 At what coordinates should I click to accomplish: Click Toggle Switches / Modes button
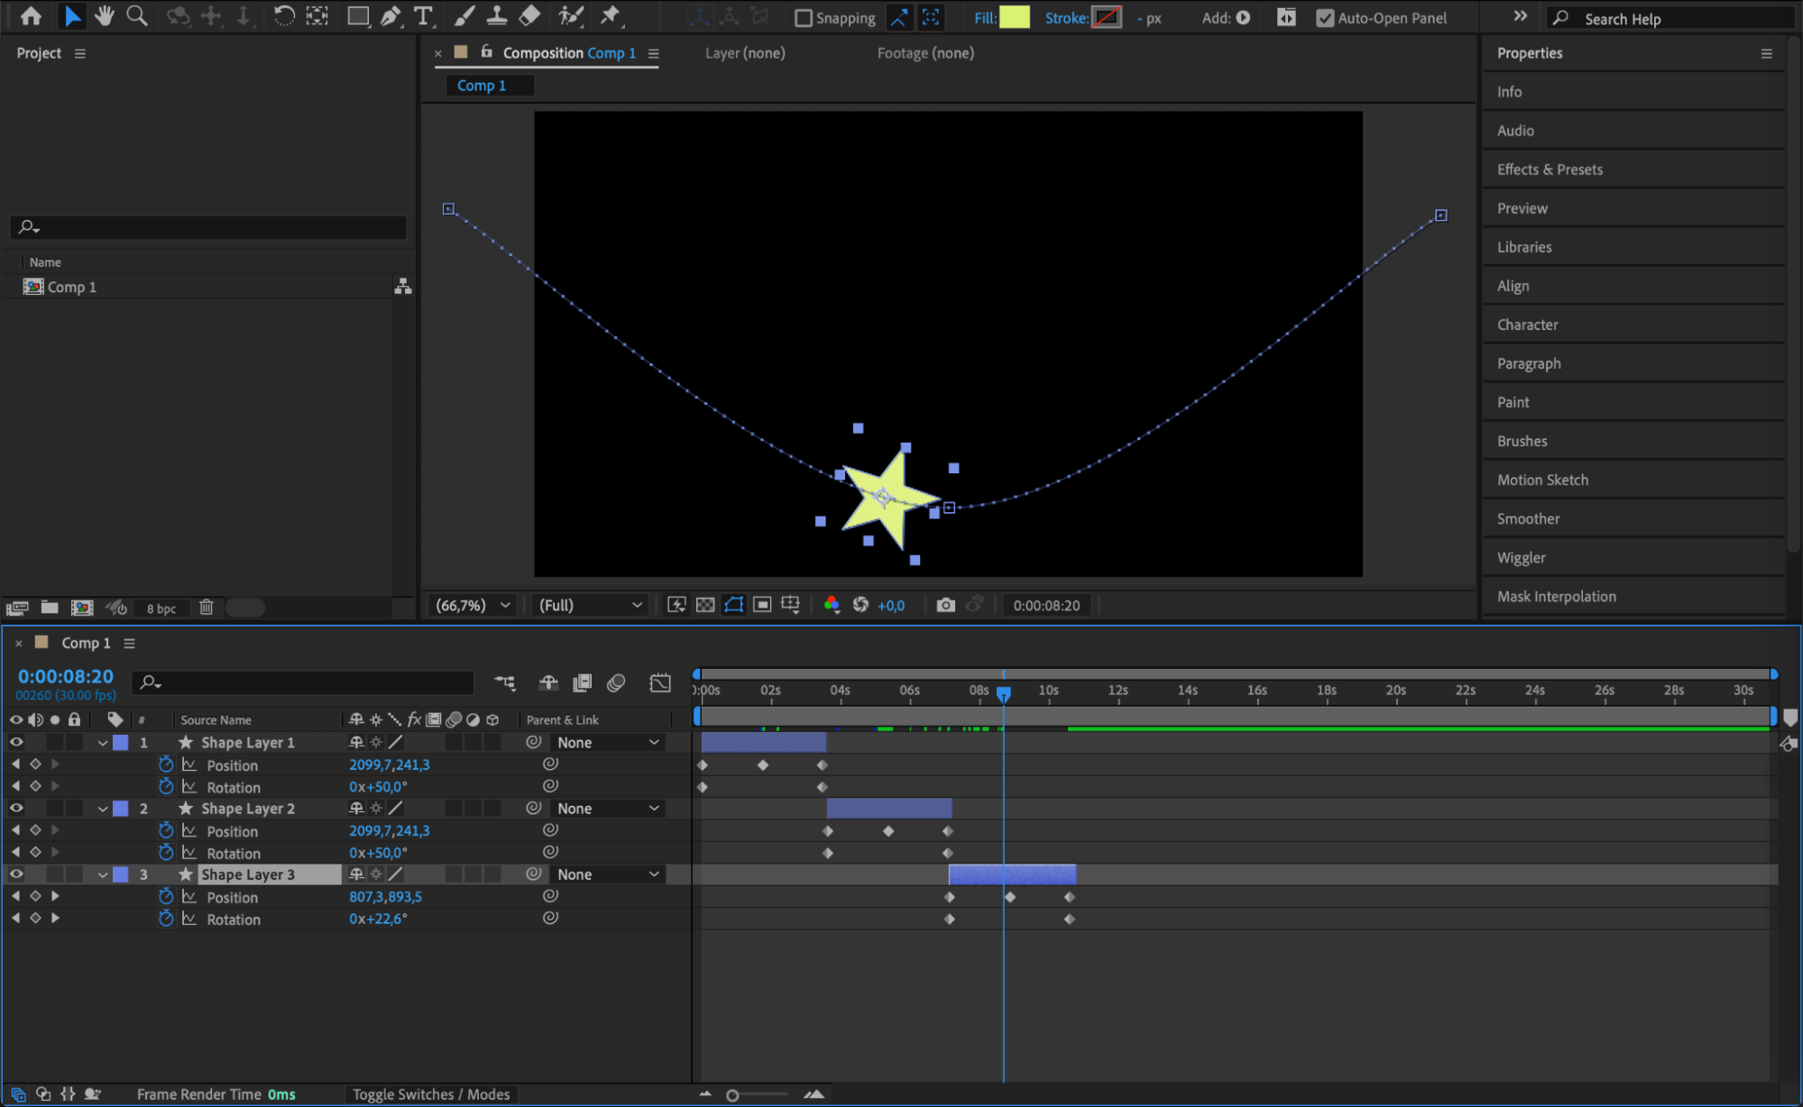431,1094
